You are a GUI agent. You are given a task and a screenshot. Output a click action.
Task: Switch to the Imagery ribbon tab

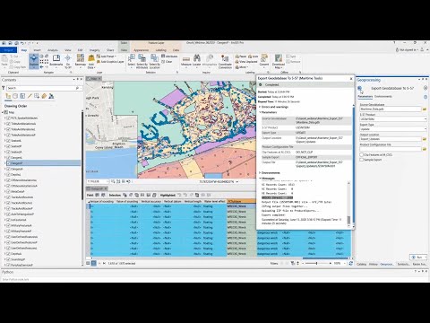pyautogui.click(x=95, y=50)
